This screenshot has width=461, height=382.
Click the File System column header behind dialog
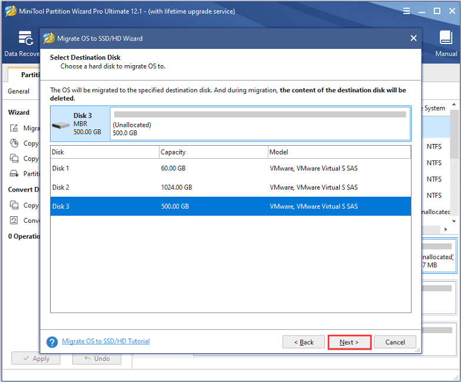click(x=435, y=108)
